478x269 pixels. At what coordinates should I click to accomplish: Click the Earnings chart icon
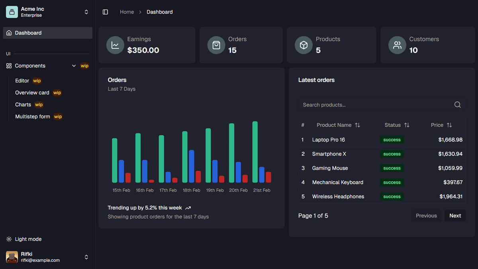coord(115,45)
